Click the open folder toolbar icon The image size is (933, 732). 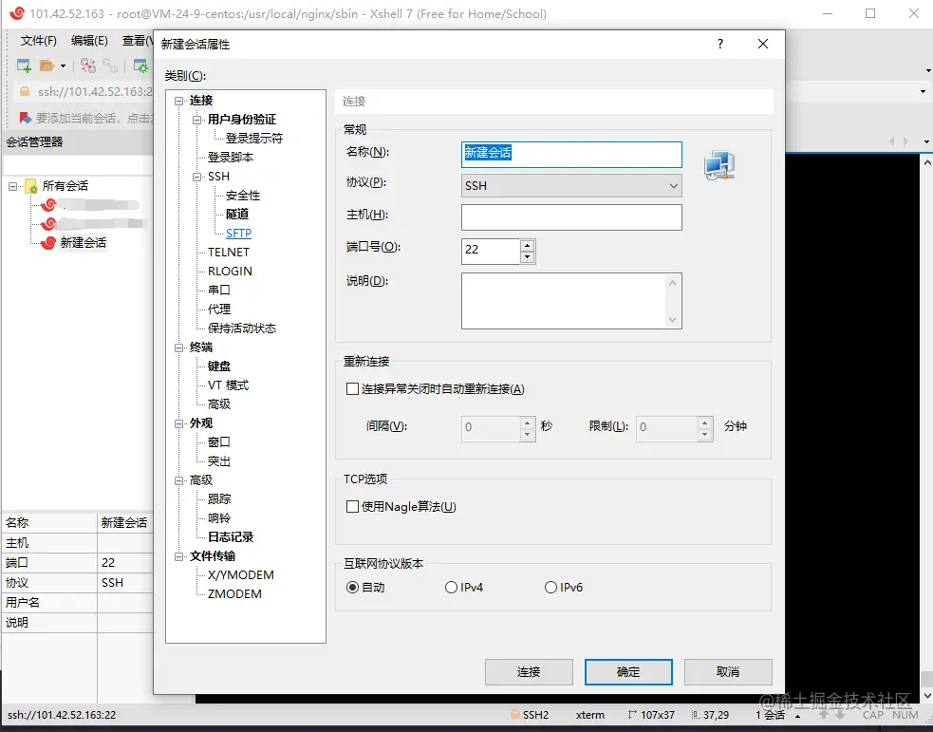click(x=47, y=66)
